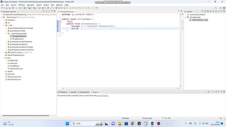Open the Outline view menu

219,11
